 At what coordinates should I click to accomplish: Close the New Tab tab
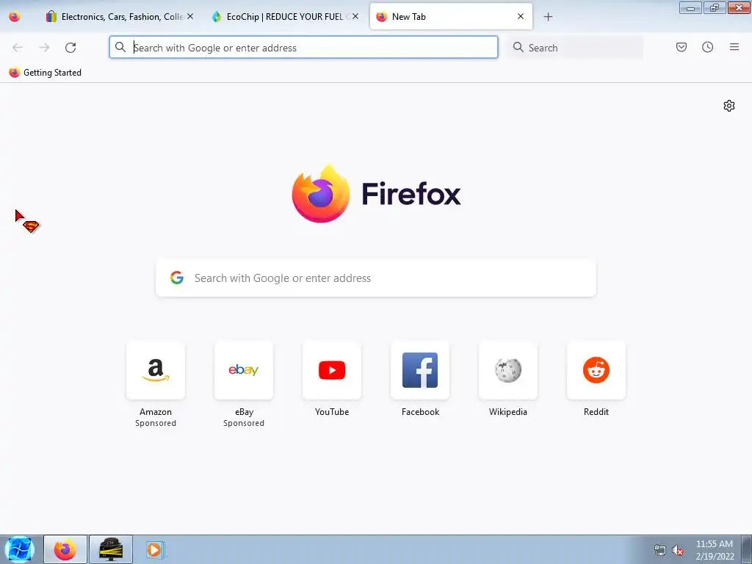pyautogui.click(x=521, y=16)
